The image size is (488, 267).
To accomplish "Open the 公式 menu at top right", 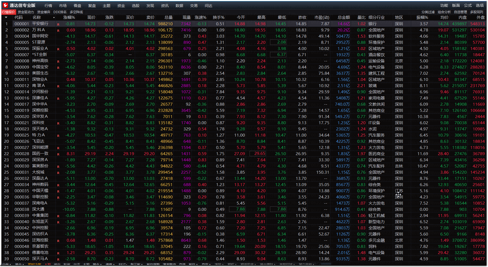I will coord(468,5).
